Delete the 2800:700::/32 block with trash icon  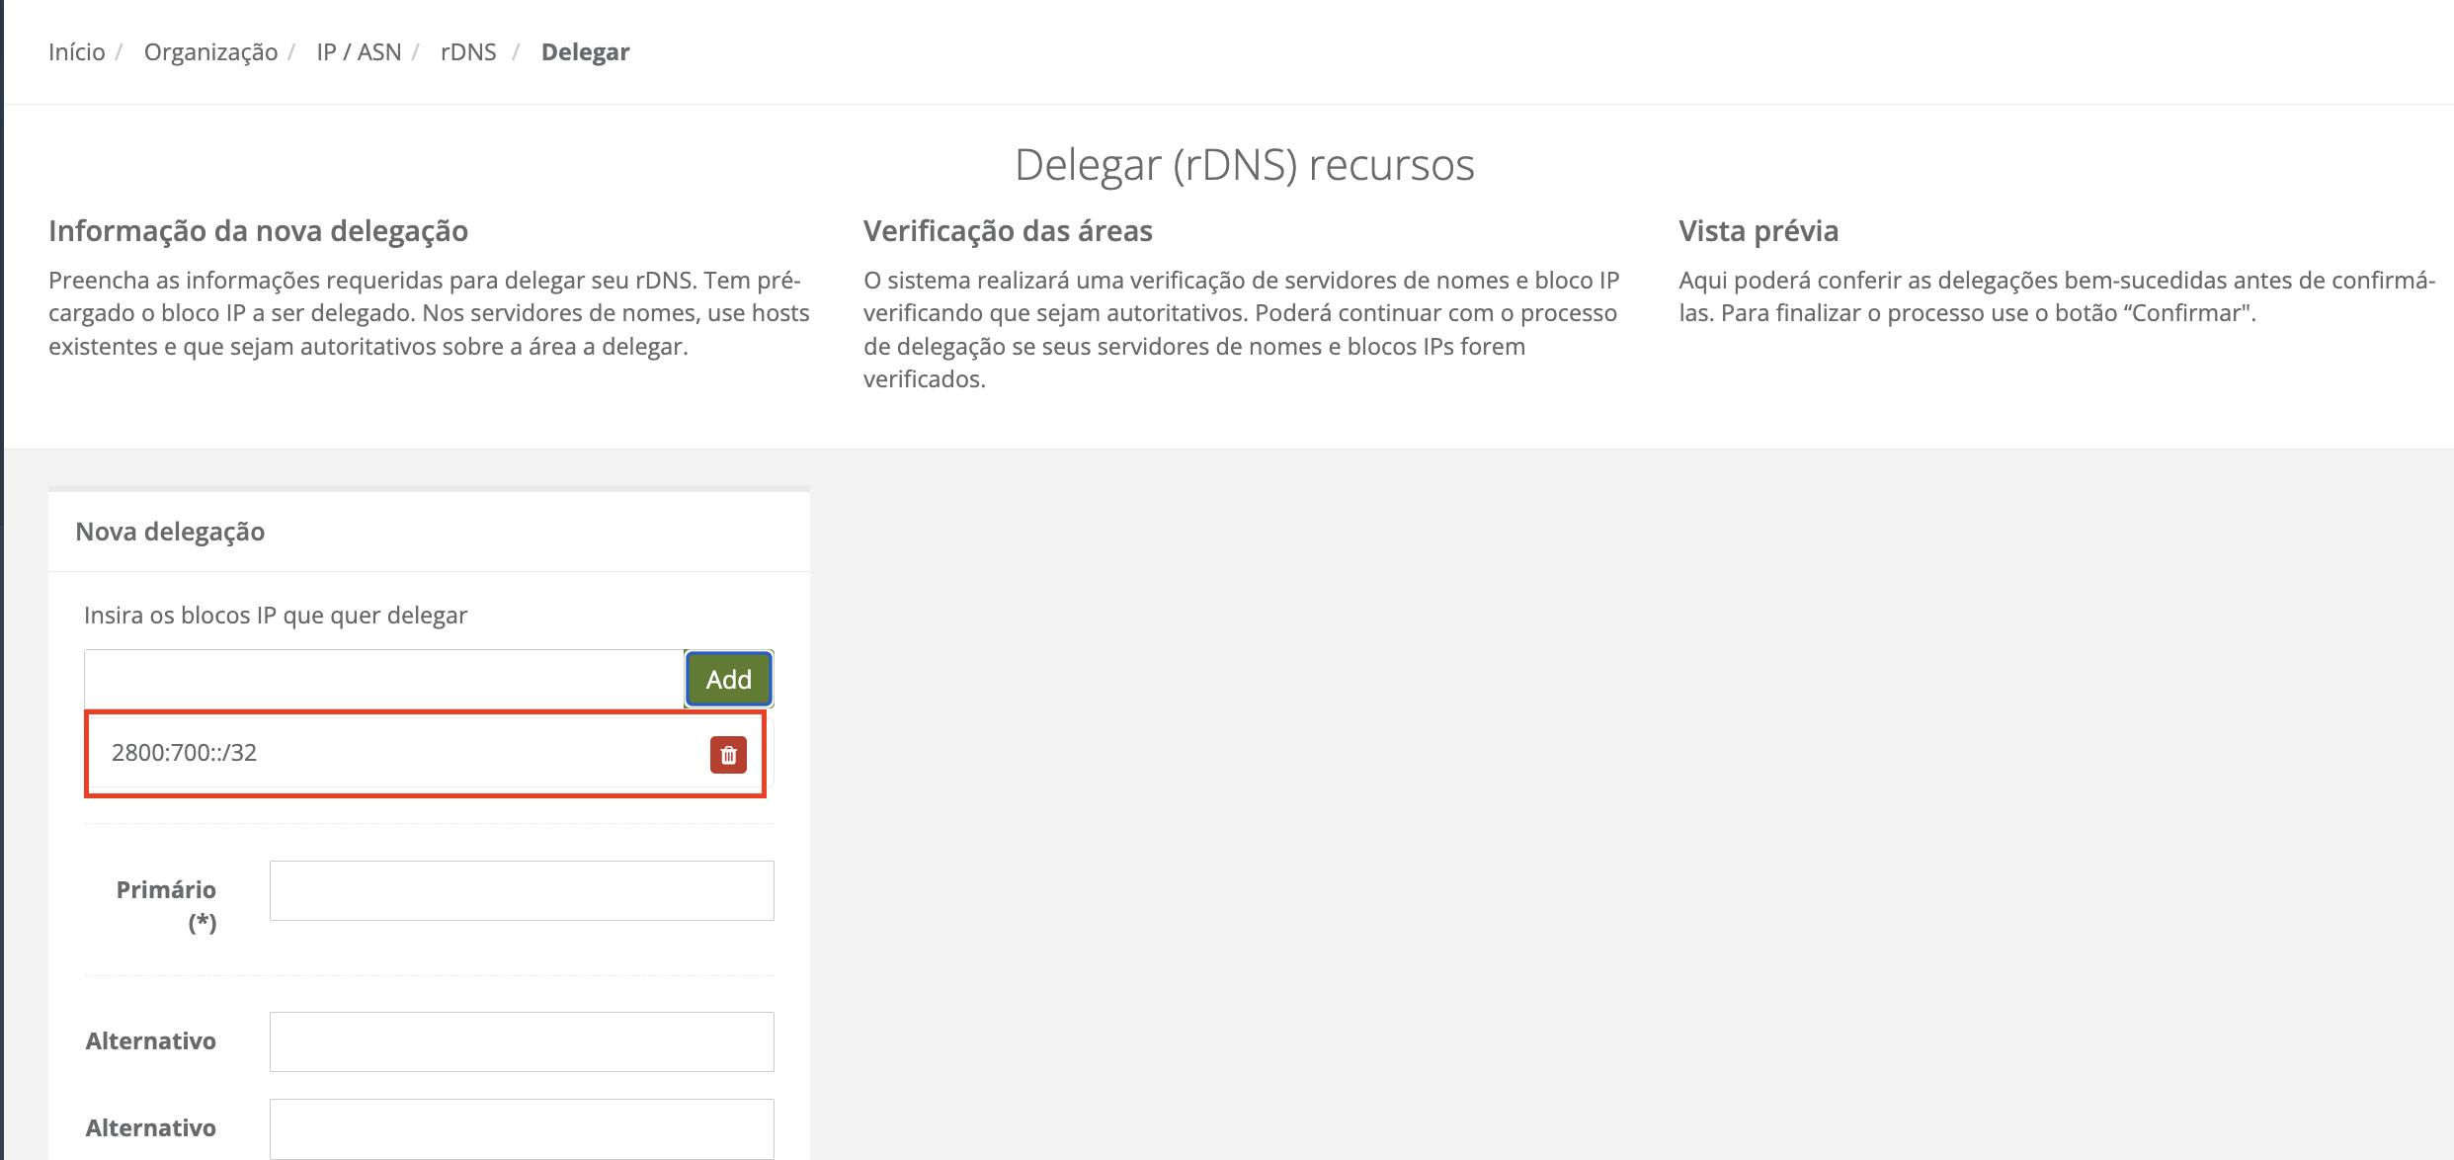(x=728, y=755)
